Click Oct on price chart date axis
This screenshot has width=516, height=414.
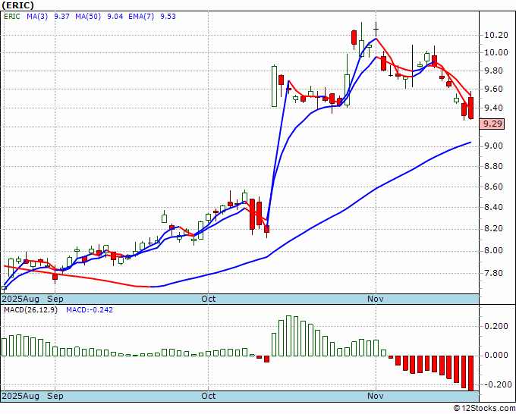click(209, 299)
